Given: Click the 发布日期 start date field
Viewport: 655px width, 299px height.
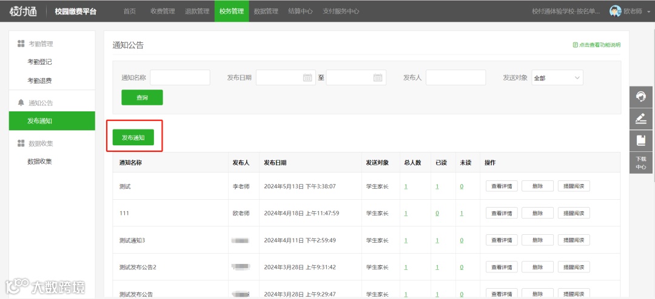Looking at the screenshot, I should click(x=286, y=77).
